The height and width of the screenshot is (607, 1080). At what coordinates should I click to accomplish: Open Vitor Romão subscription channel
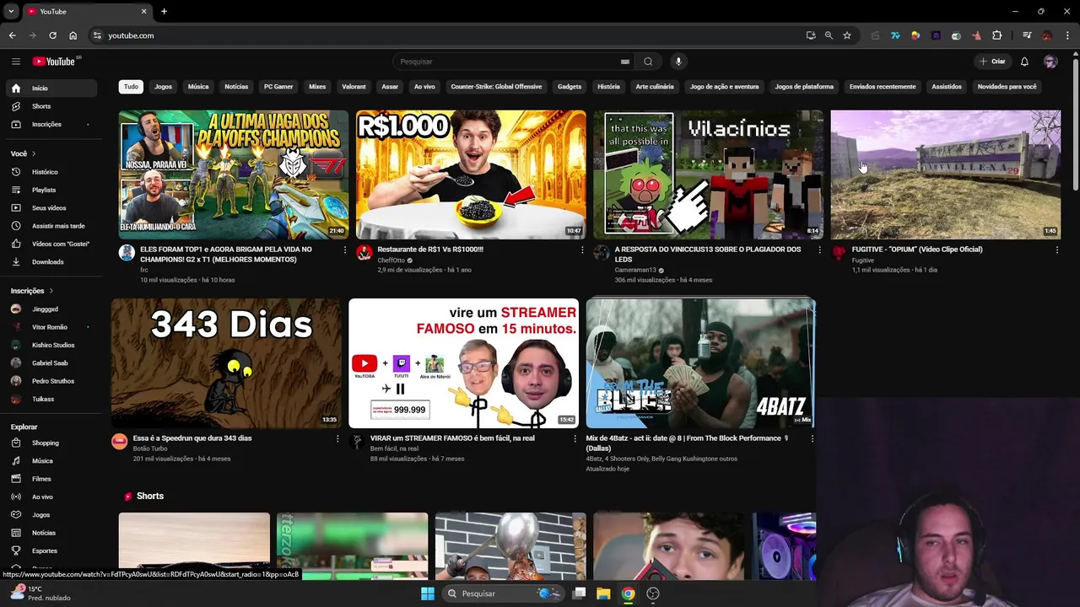click(x=51, y=327)
